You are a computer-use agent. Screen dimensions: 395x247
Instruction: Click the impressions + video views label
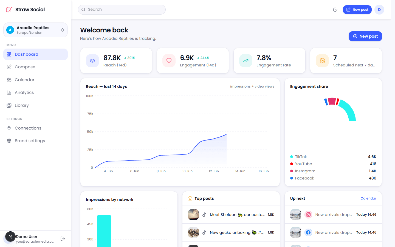coord(252,86)
